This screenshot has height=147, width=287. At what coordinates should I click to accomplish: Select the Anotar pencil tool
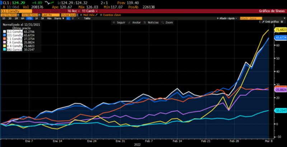pyautogui.click(x=130, y=22)
